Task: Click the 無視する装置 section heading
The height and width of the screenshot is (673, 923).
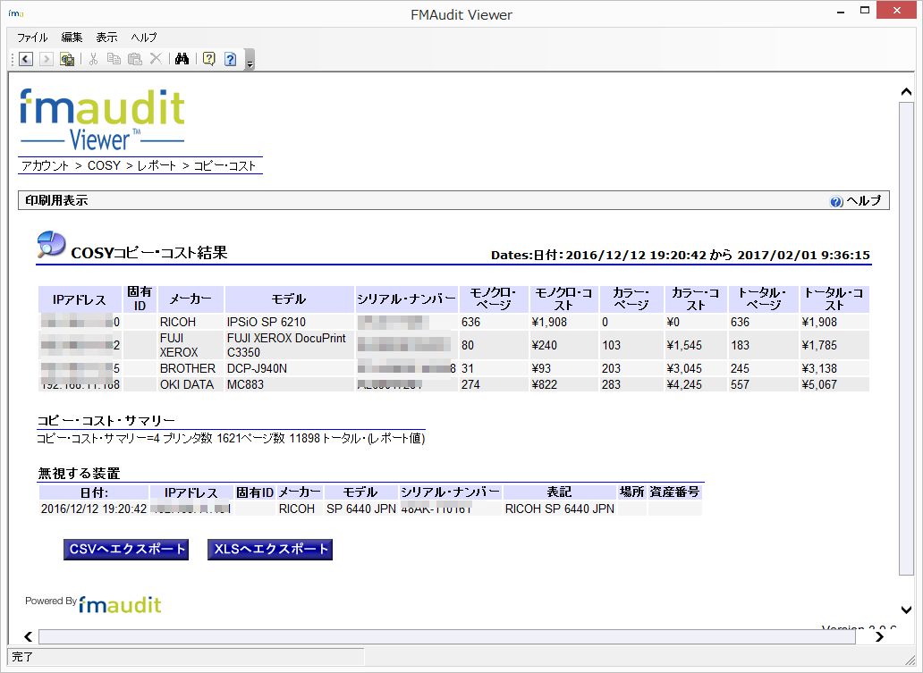Action: [79, 474]
